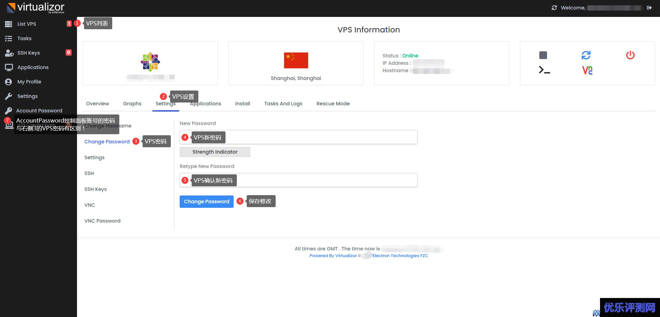Click the CentOS operating system logo
660x317 pixels.
[150, 62]
